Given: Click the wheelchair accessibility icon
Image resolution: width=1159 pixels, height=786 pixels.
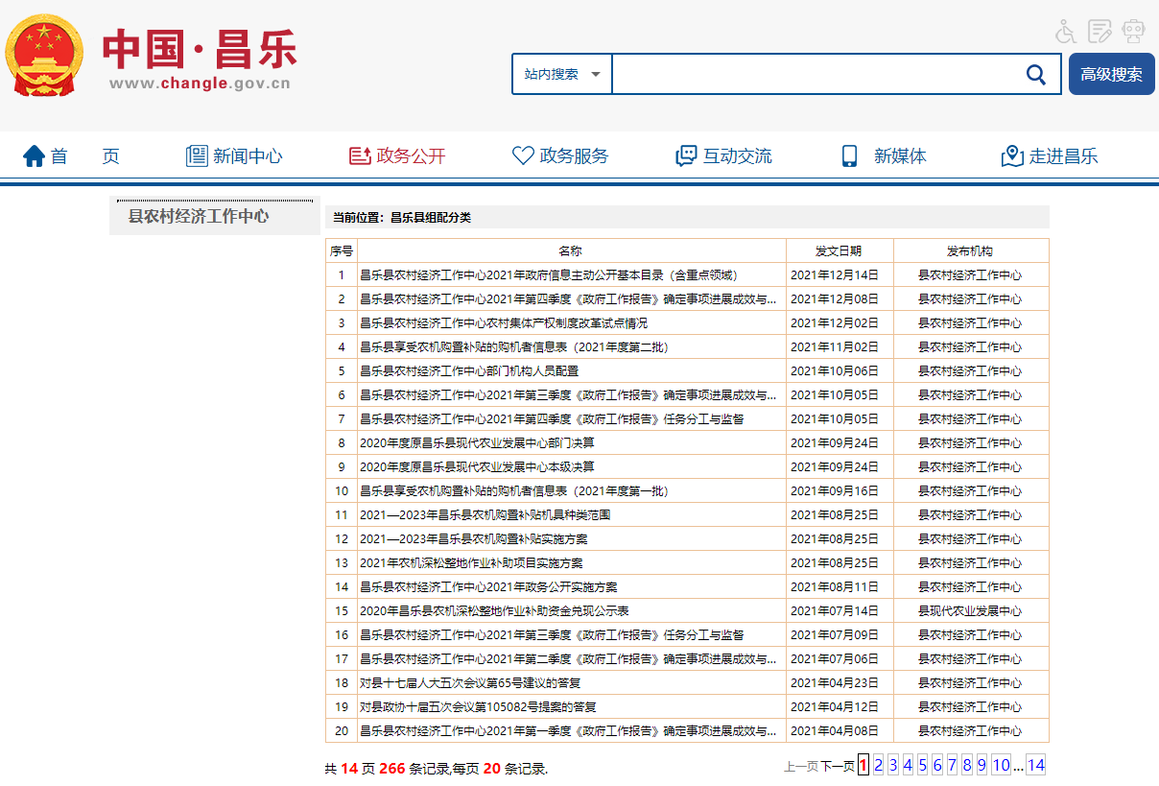Looking at the screenshot, I should (1066, 32).
